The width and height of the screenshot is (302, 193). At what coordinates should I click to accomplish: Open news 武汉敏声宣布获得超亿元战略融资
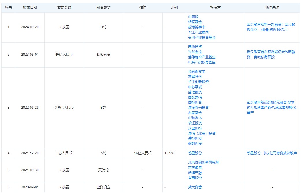[271, 55]
